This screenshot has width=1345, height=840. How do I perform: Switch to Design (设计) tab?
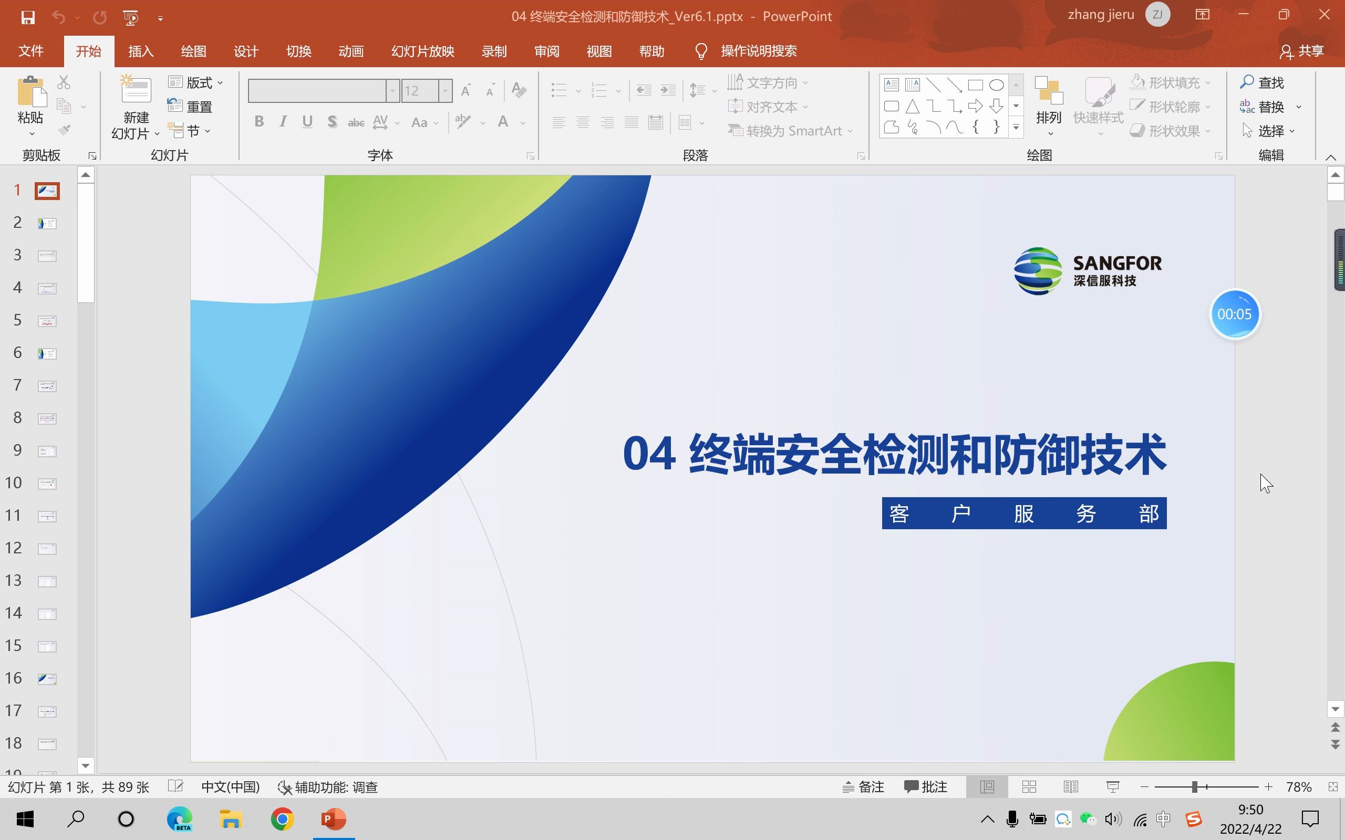pyautogui.click(x=246, y=51)
